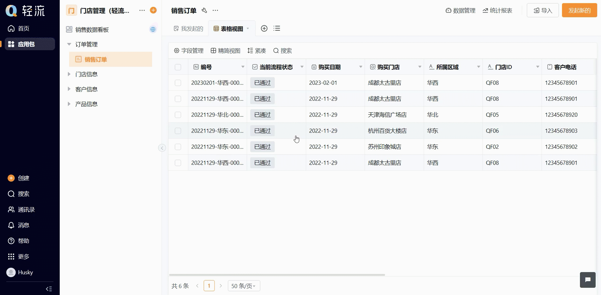Screen dimensions: 601x295
Task: Switch to 精简视图
Action: point(225,51)
